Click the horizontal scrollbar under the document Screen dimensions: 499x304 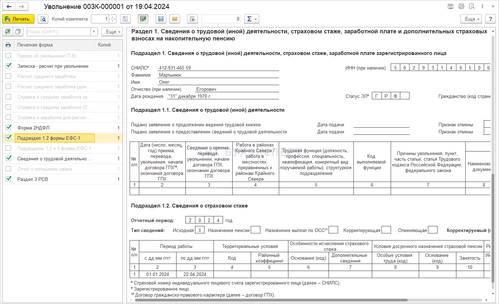click(x=270, y=300)
